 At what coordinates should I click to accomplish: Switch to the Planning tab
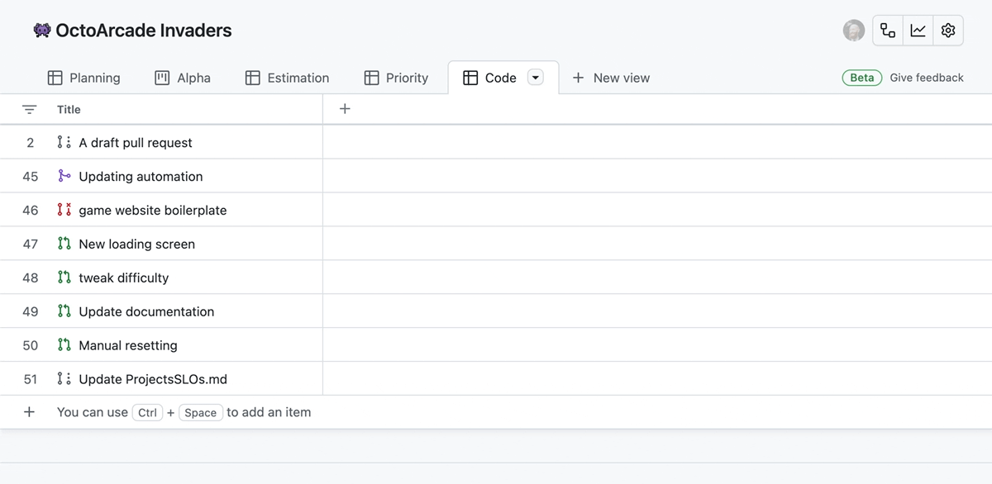pyautogui.click(x=84, y=77)
